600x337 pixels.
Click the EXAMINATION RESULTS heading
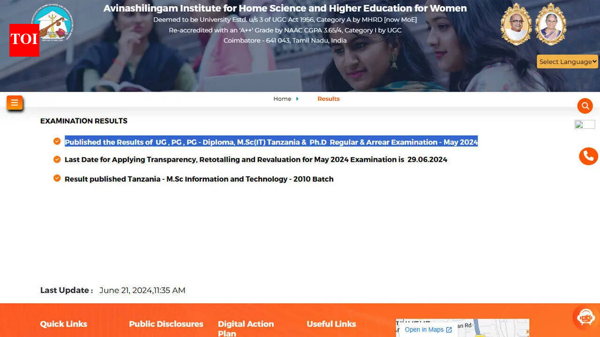click(x=84, y=121)
